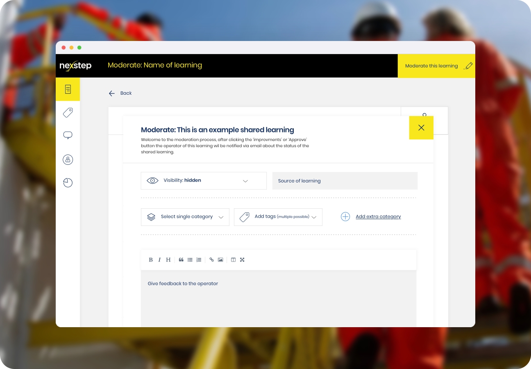Insert bulleted list in feedback editor
The height and width of the screenshot is (369, 531).
190,260
